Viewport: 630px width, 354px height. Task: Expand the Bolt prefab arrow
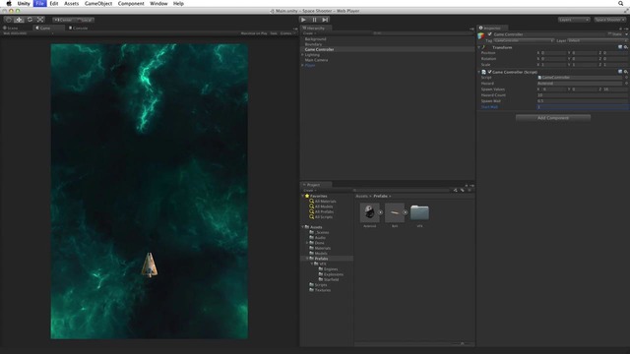(x=405, y=212)
